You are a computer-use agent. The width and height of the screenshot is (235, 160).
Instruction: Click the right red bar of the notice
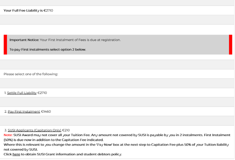230,44
